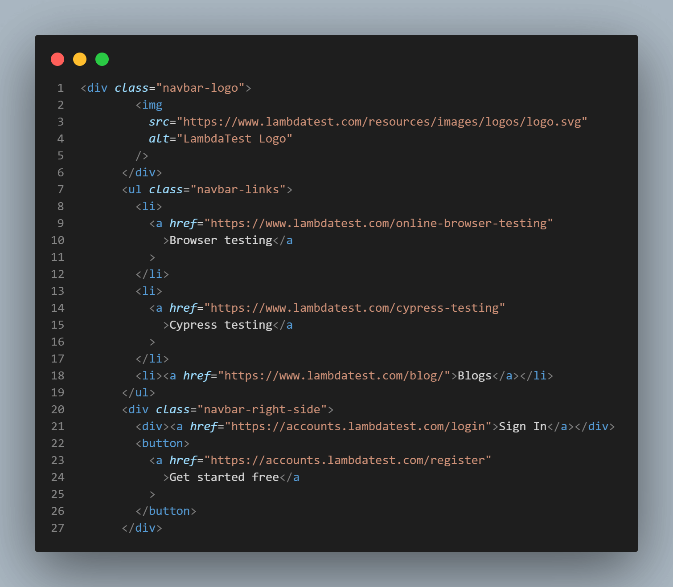Click the "Sign In" link text
This screenshot has height=587, width=673.
[523, 427]
